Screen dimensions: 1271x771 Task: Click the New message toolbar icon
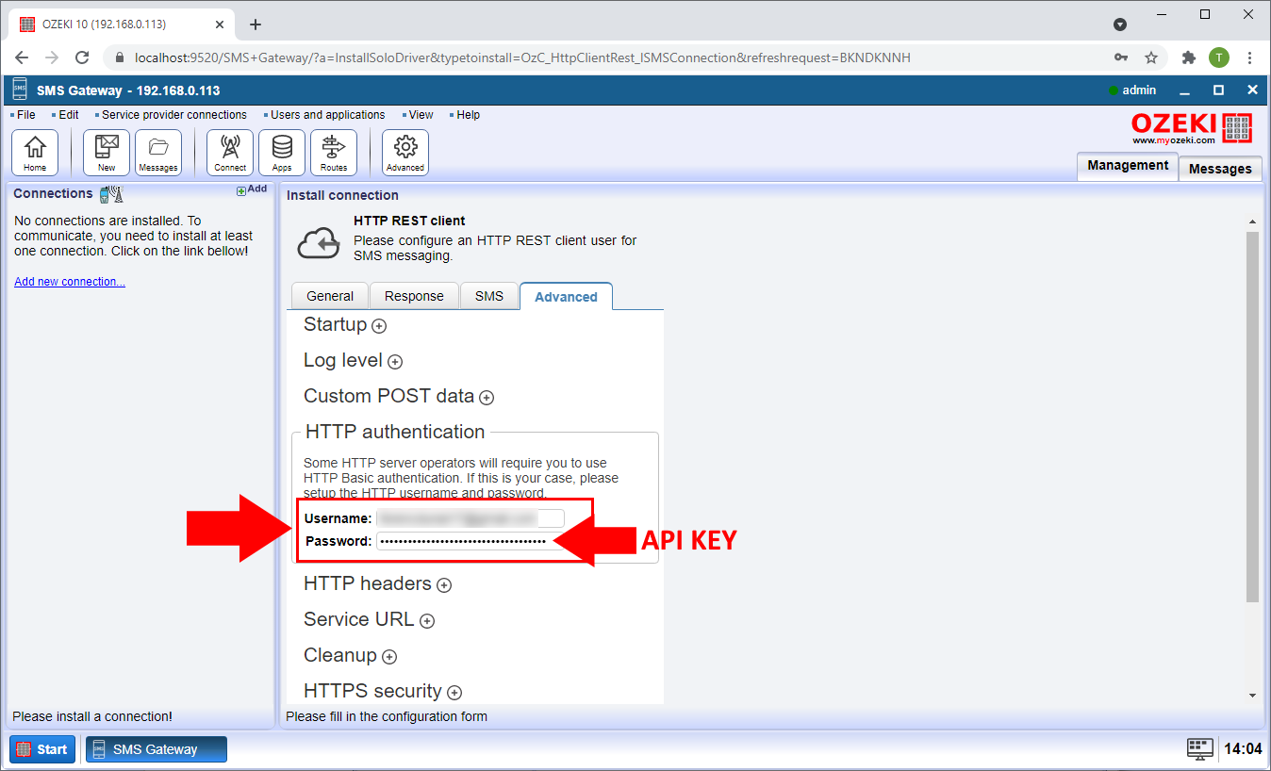(107, 153)
